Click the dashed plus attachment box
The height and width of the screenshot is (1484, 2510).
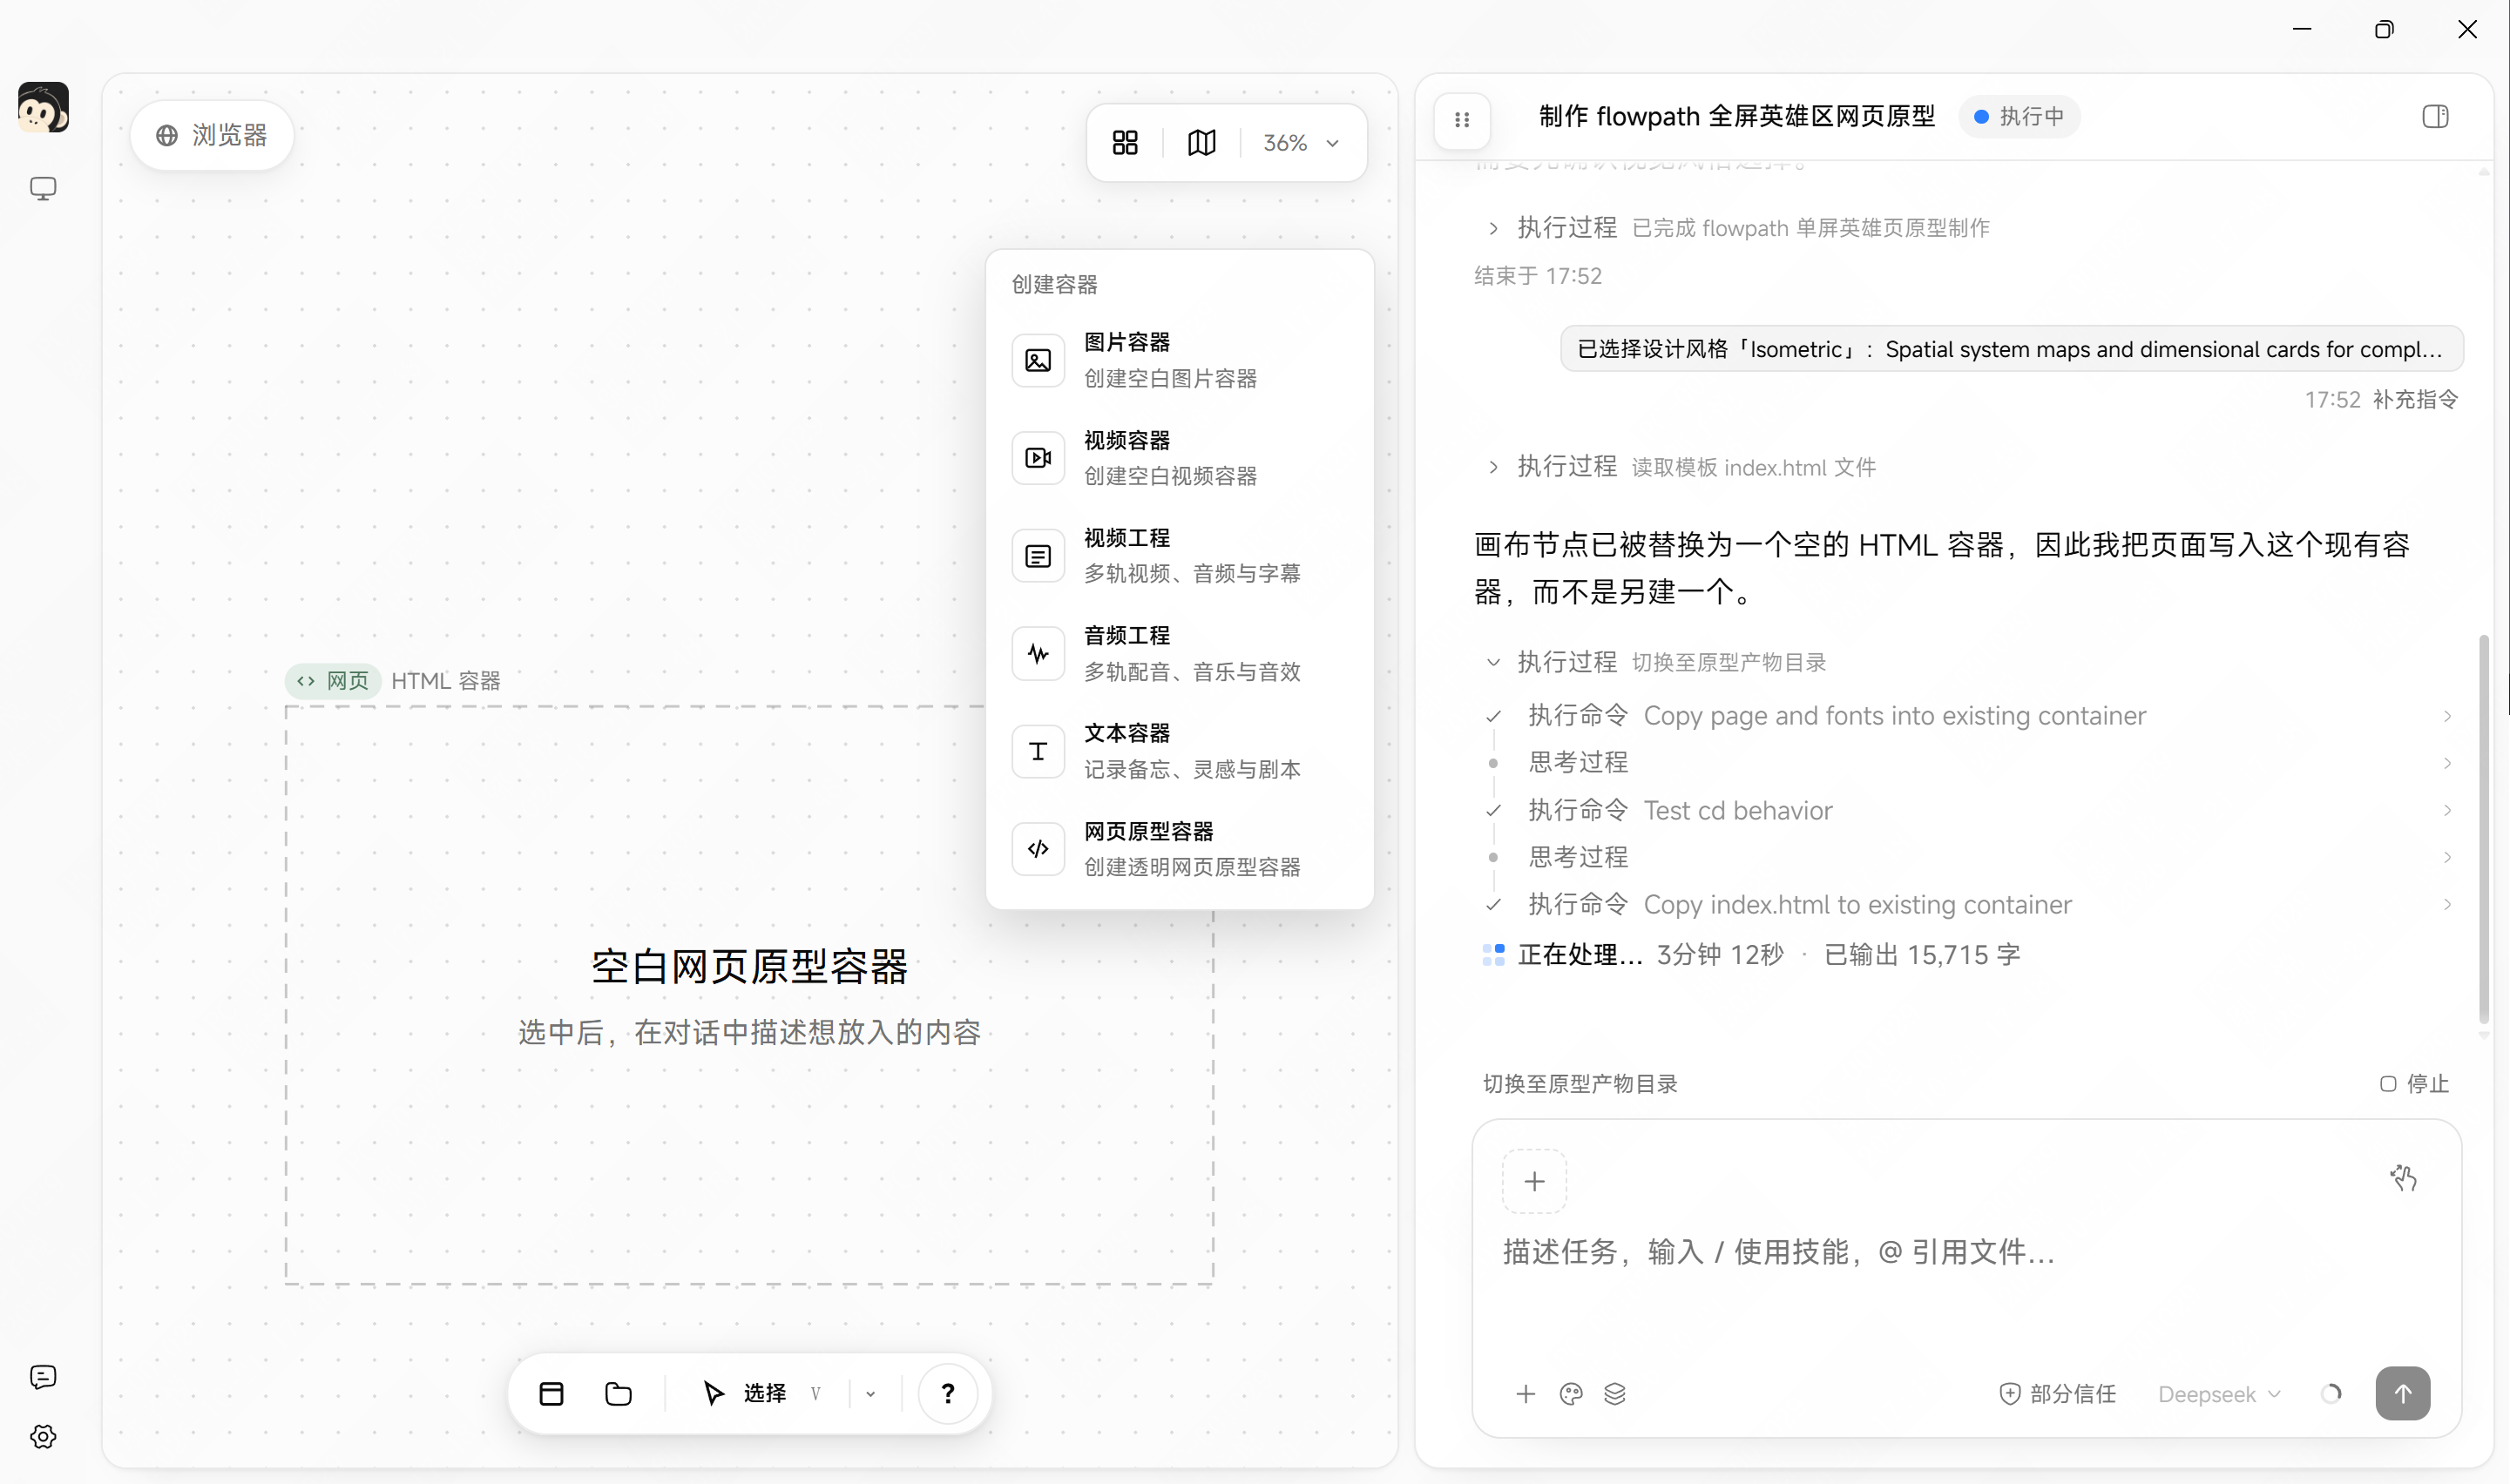1533,1181
